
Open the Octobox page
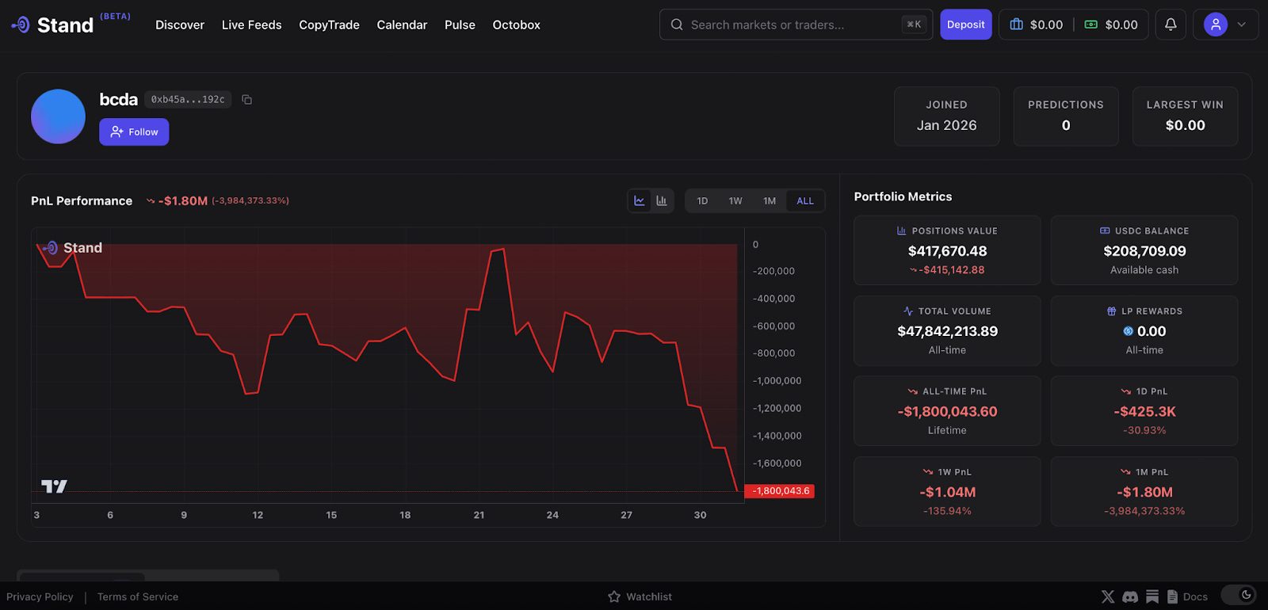tap(517, 25)
